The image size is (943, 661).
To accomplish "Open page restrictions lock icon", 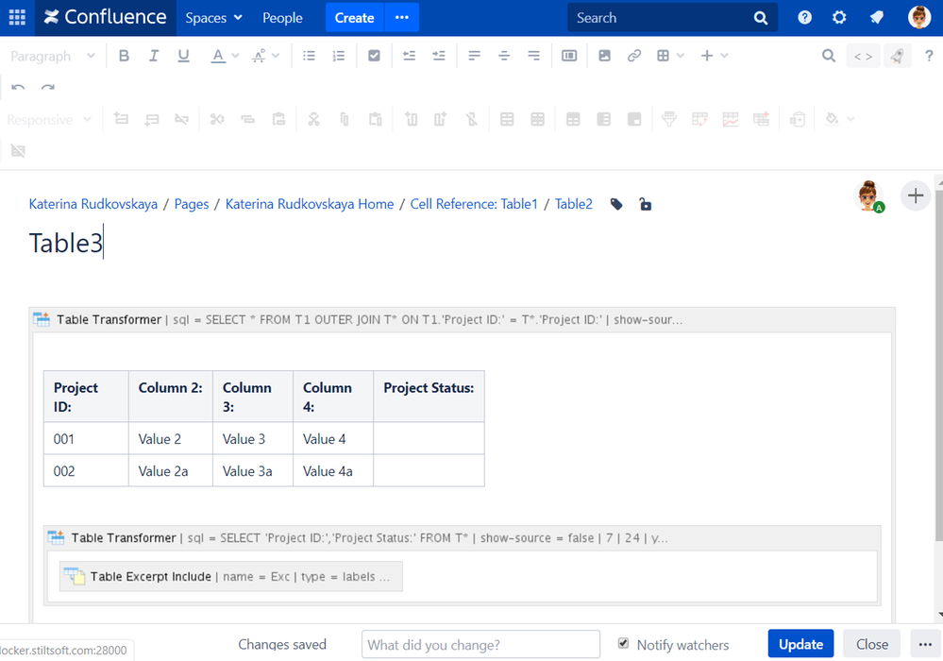I will pos(646,205).
